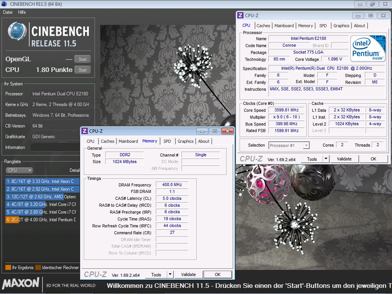Viewport: 392px width, 294px height.
Task: Click the memory Type value DDR2
Action: [x=125, y=155]
